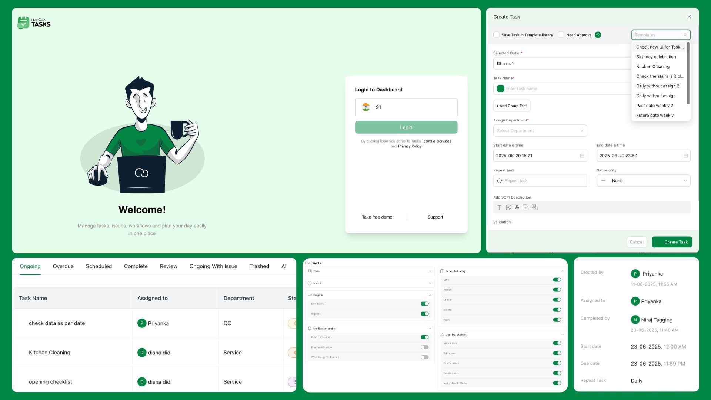Open the Ongoing With Issue tab
Screen dimensions: 711x400
tap(213, 266)
